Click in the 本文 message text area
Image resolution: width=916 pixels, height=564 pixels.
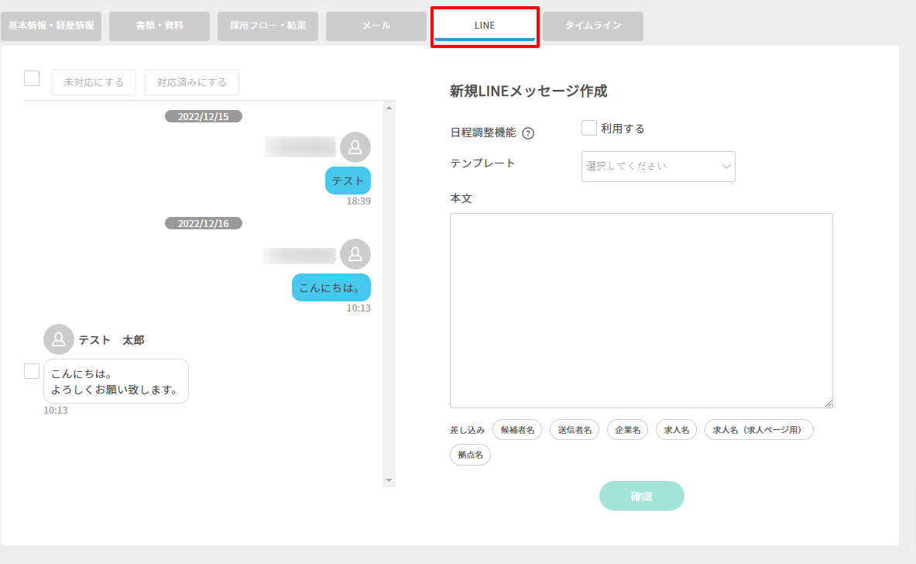click(641, 310)
